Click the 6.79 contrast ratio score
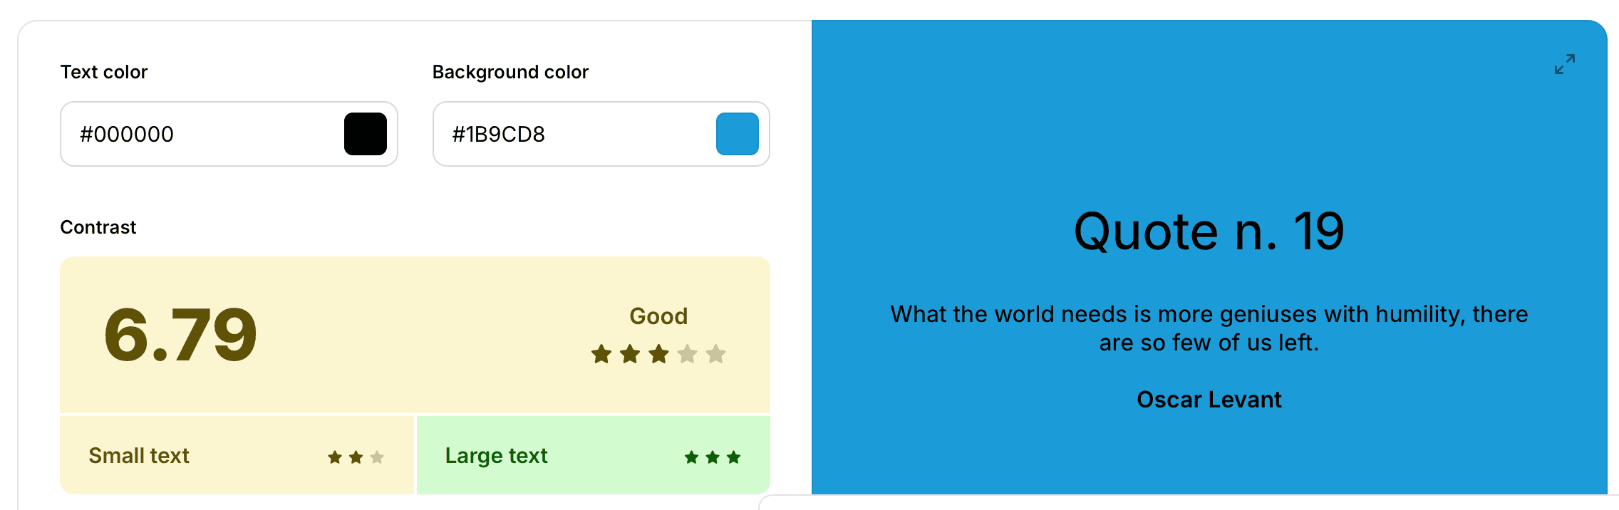Viewport: 1619px width, 510px height. [x=180, y=335]
